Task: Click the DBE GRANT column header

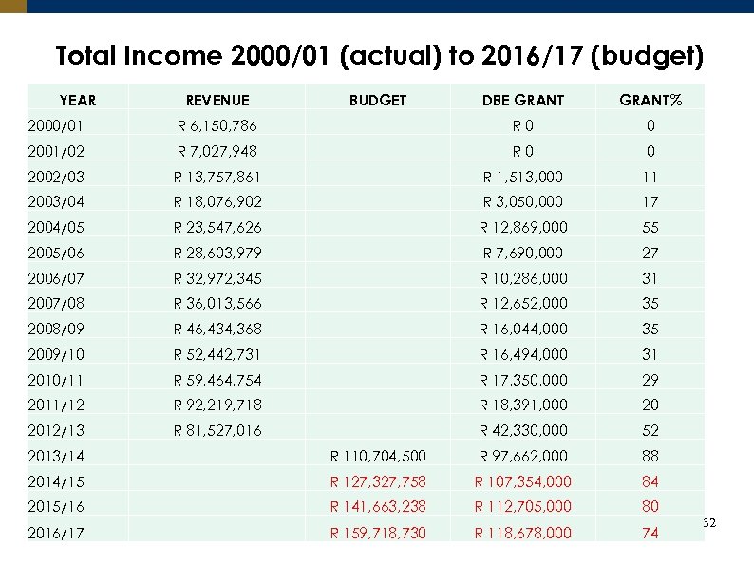Action: click(522, 100)
